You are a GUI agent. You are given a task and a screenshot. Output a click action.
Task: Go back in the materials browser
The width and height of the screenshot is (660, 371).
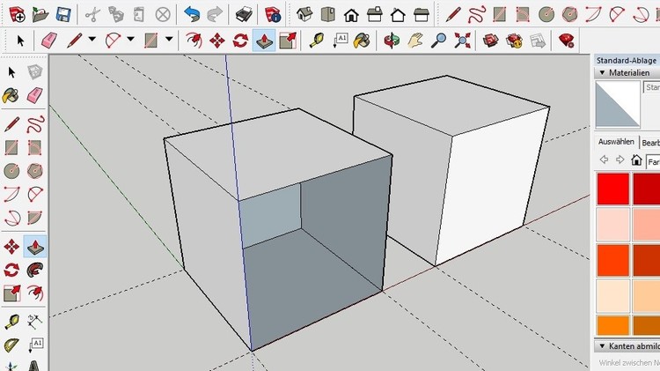point(604,160)
